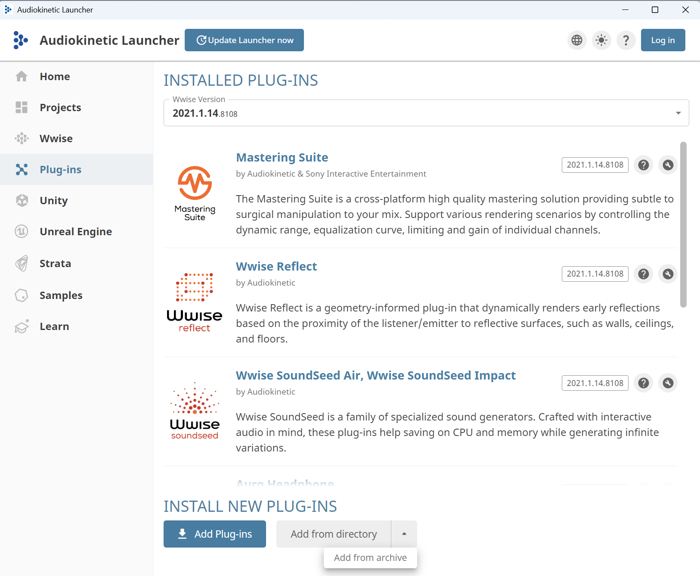Click the Wwise Reflect help icon

pyautogui.click(x=643, y=274)
